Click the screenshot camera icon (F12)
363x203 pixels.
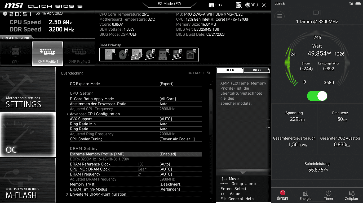pos(211,5)
